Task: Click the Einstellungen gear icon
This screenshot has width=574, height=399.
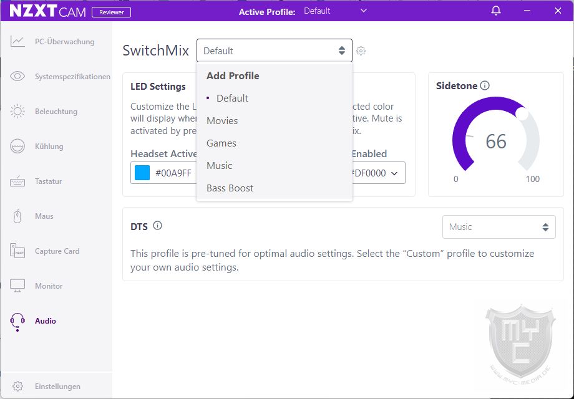Action: pyautogui.click(x=17, y=386)
